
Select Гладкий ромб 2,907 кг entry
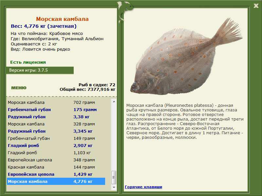(56, 146)
